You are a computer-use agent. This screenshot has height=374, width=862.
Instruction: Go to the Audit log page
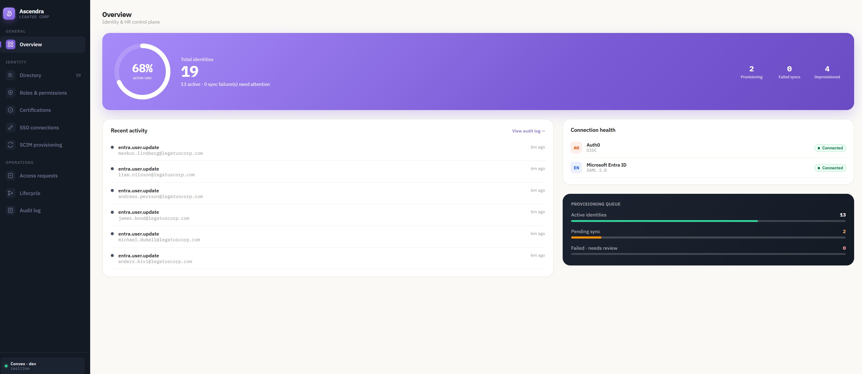point(43,210)
